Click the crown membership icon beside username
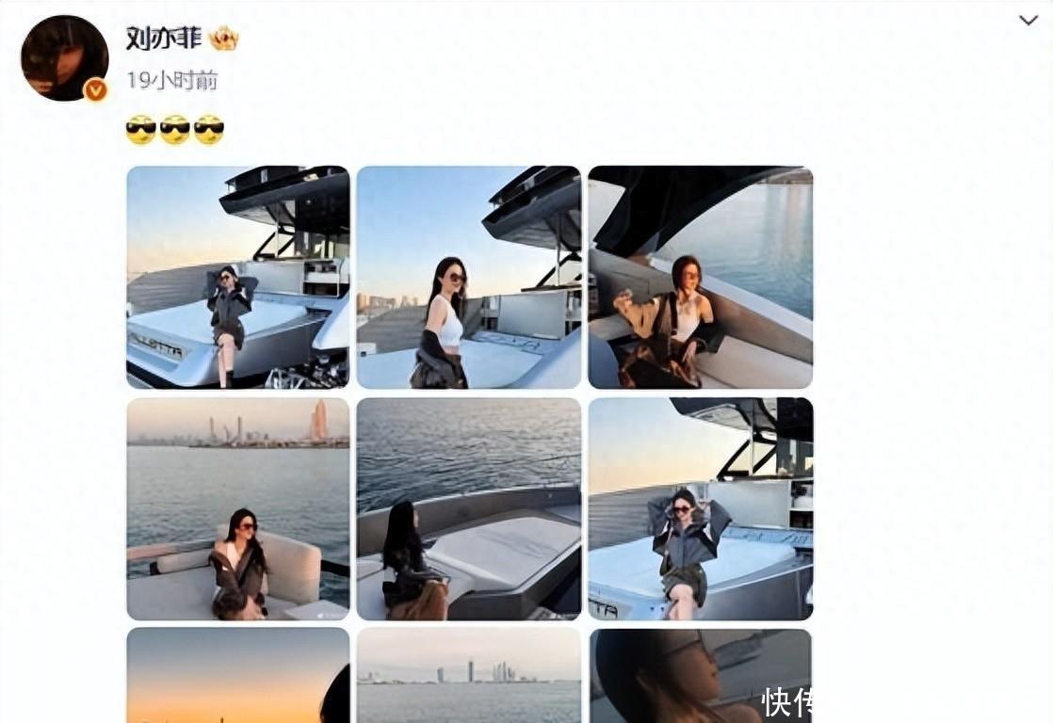 click(x=224, y=39)
